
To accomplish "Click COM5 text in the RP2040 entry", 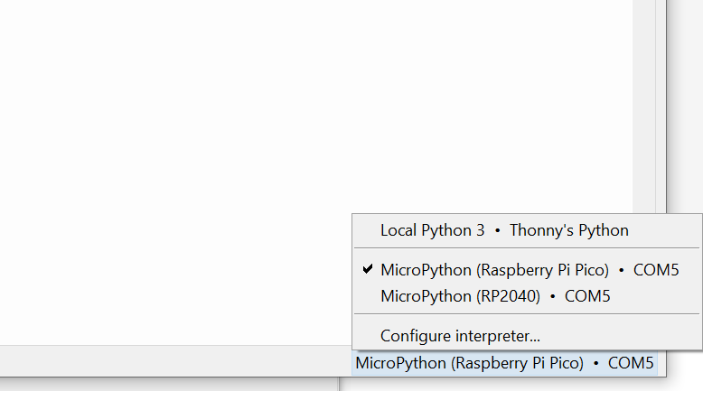I will [x=587, y=295].
